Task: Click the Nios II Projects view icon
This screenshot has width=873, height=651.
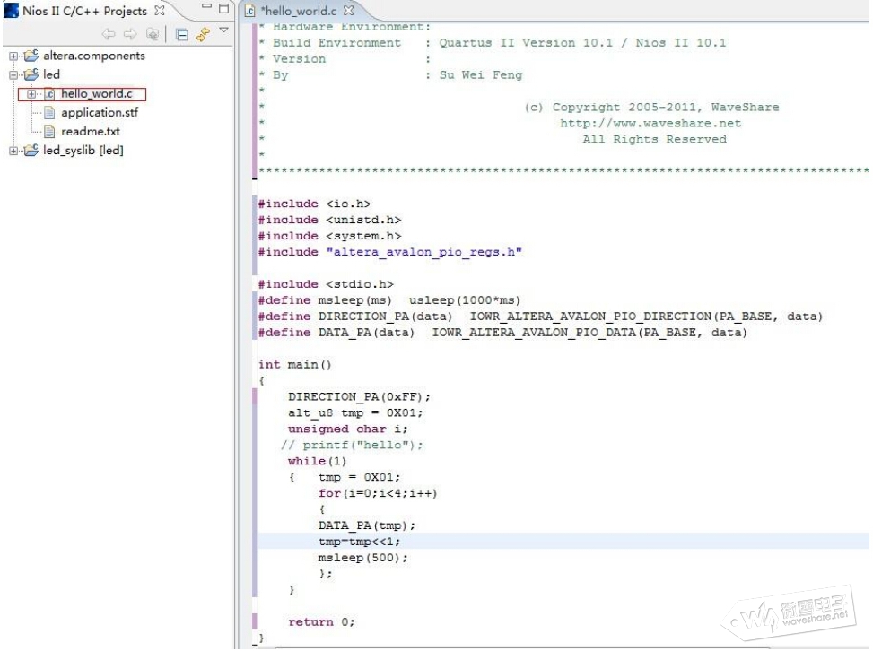Action: coord(11,11)
